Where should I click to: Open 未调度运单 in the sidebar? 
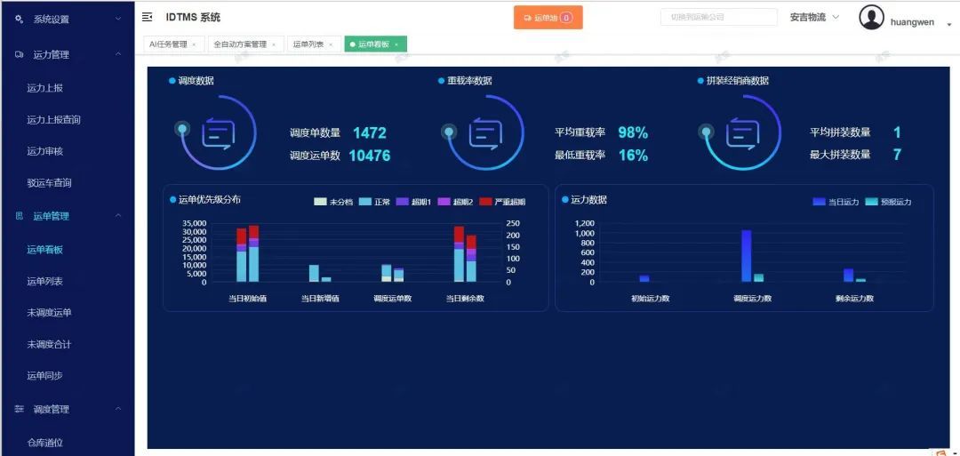coord(50,313)
